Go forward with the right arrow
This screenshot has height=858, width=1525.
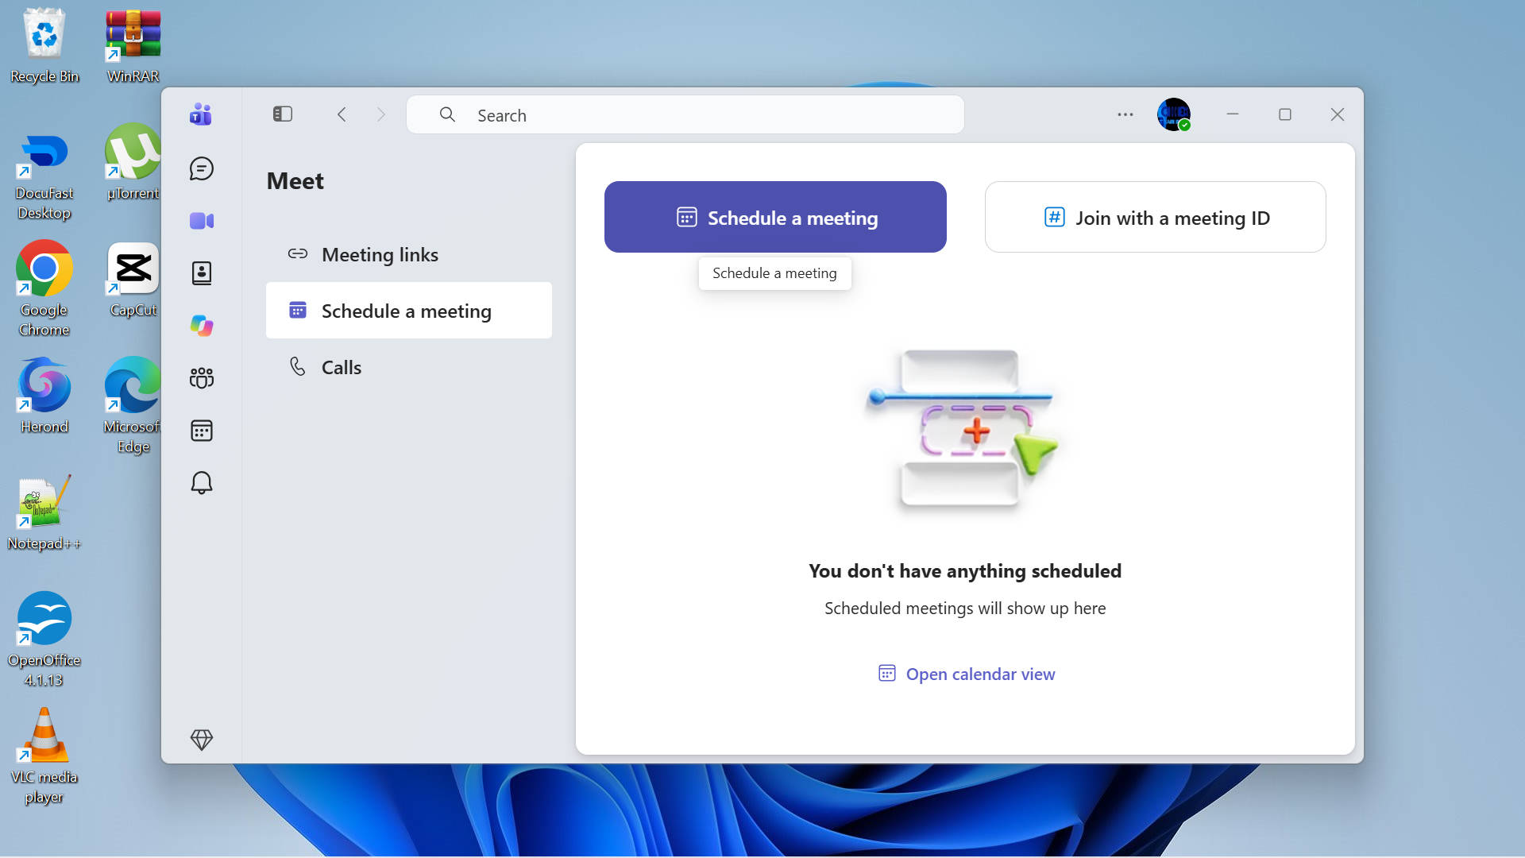(x=381, y=114)
